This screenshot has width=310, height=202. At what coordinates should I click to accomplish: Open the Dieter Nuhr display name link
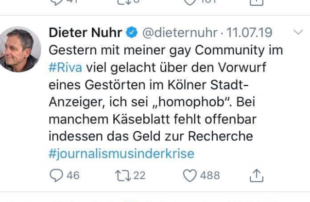point(86,33)
